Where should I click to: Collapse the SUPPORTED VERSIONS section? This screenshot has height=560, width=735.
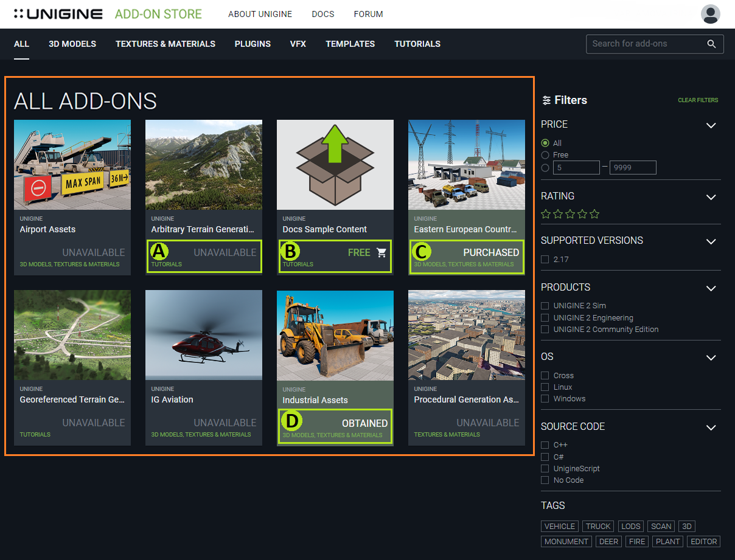pos(711,241)
